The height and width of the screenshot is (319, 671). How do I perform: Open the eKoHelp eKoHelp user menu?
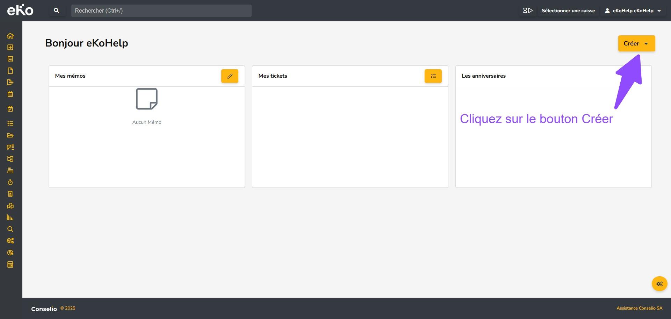pos(633,10)
